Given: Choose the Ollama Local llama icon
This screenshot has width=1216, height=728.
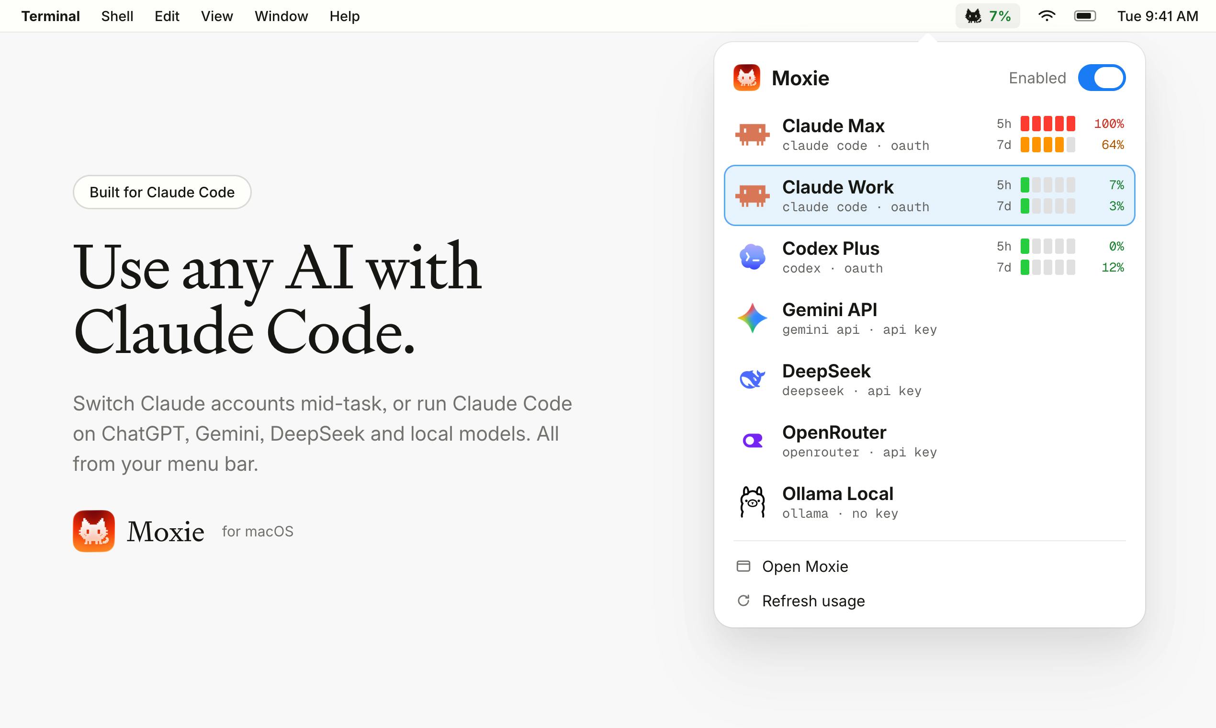Looking at the screenshot, I should [x=752, y=502].
